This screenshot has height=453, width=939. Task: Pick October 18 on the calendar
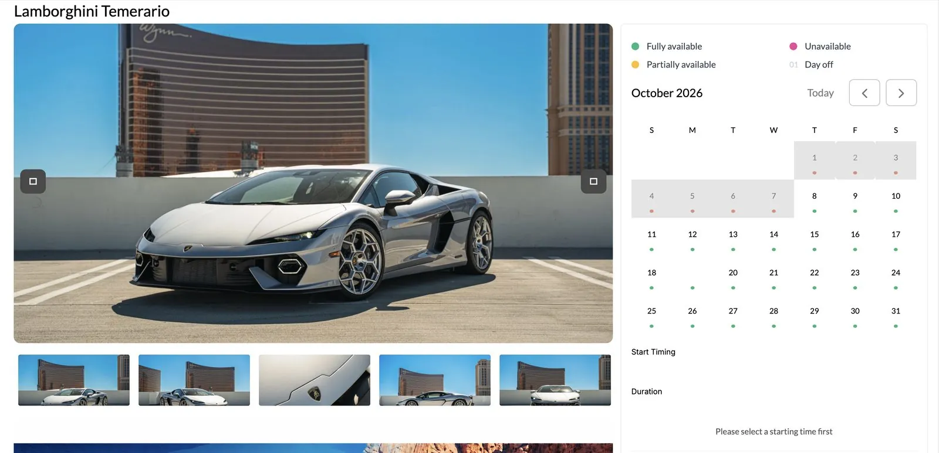click(651, 275)
